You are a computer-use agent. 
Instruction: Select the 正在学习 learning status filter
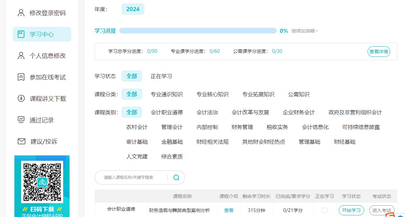tap(162, 76)
